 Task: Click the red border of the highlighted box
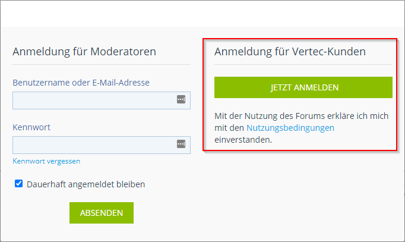click(x=204, y=95)
